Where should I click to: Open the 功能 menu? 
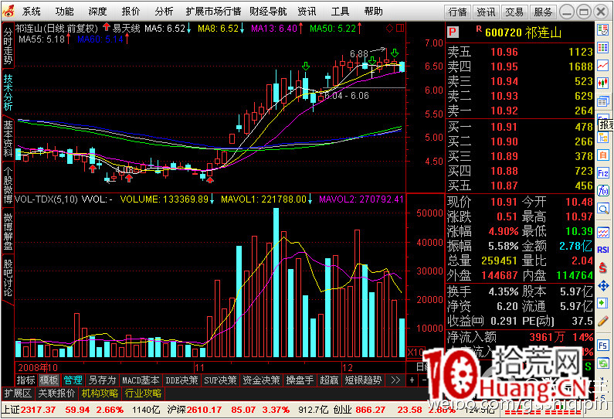(64, 12)
